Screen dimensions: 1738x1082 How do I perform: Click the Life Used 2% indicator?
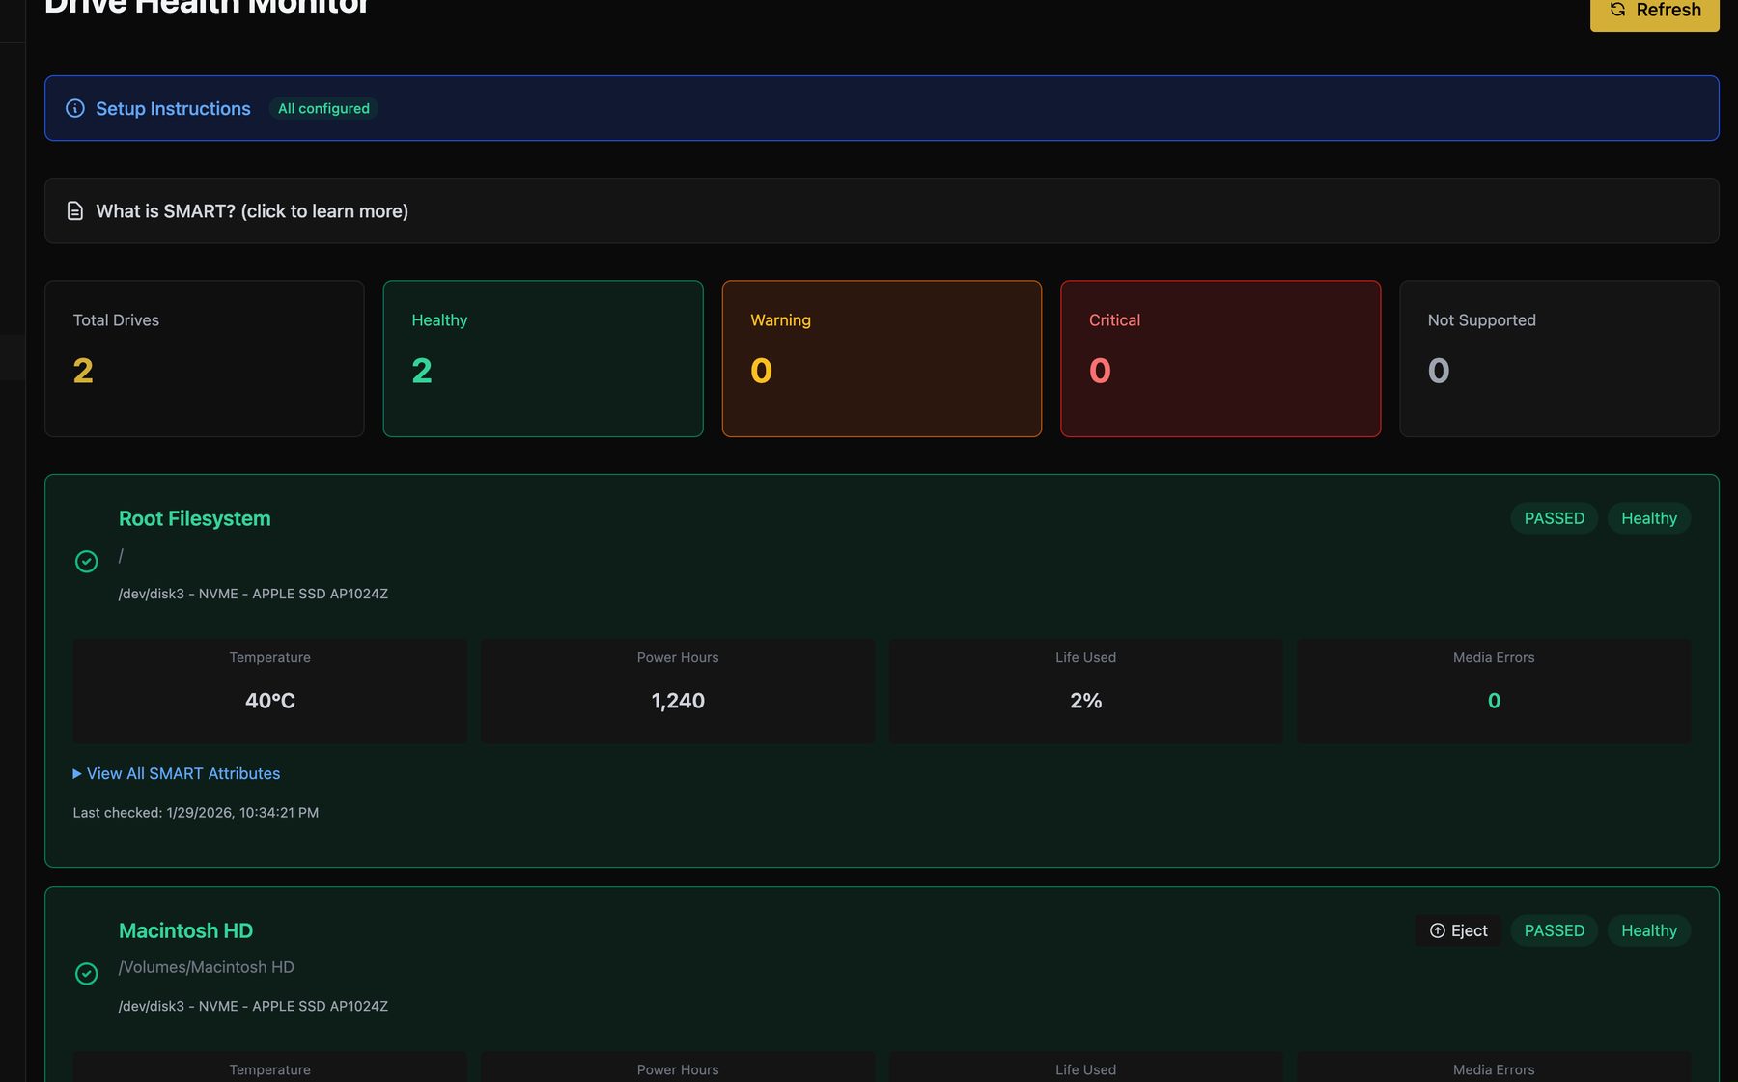1085,690
